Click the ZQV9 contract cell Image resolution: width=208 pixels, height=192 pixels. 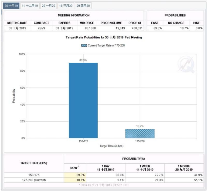pos(41,28)
